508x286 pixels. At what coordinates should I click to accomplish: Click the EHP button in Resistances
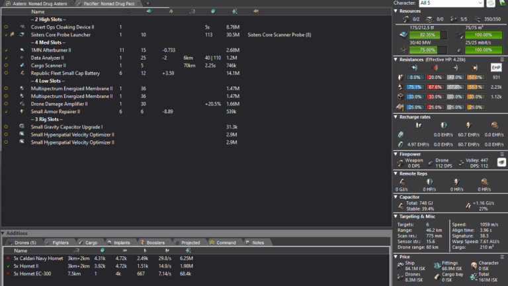[496, 67]
